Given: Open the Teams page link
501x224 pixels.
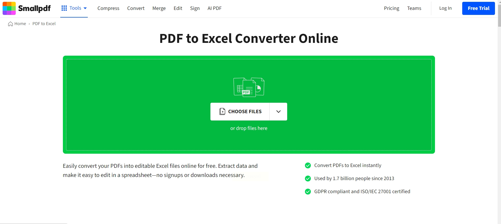Looking at the screenshot, I should pos(414,8).
